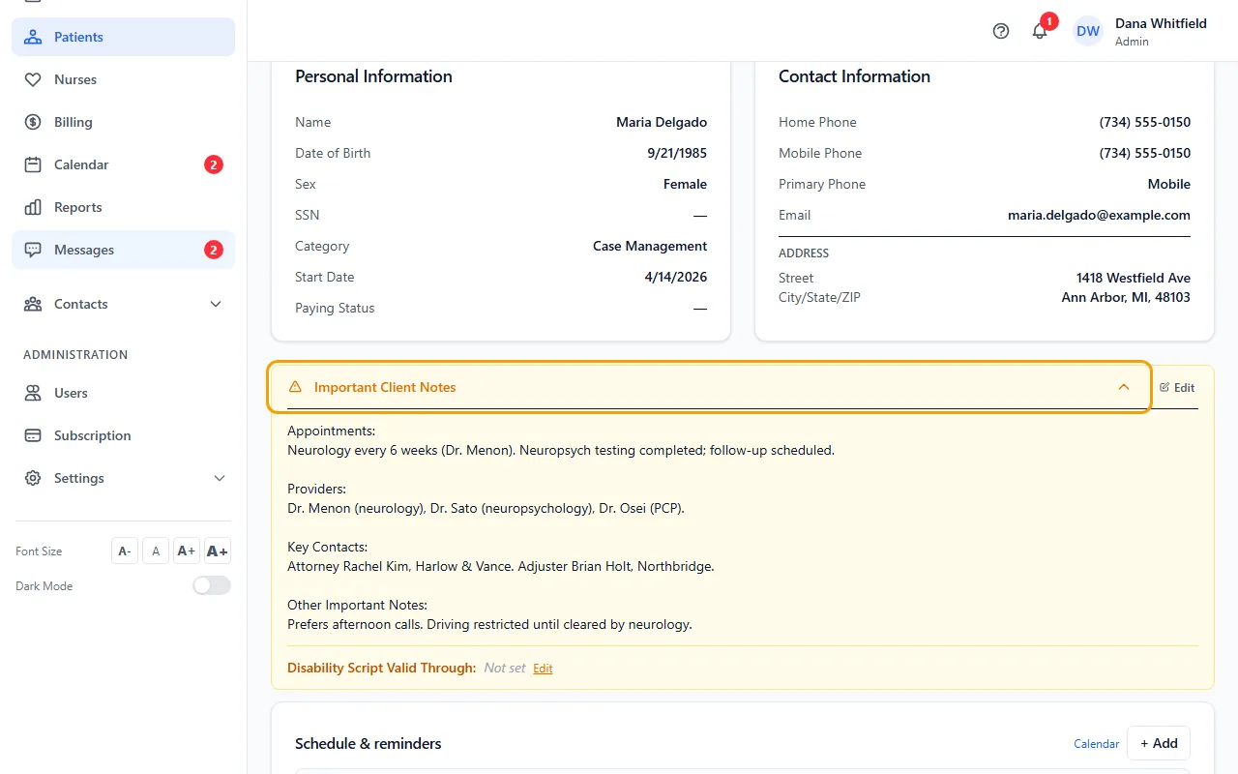Click the name Dana Whitfield in header
The image size is (1238, 774).
(1161, 23)
